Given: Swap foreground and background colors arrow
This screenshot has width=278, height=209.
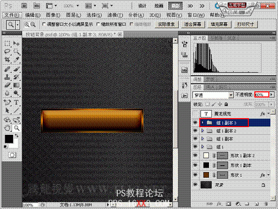Looking at the screenshot, I should coord(17,136).
